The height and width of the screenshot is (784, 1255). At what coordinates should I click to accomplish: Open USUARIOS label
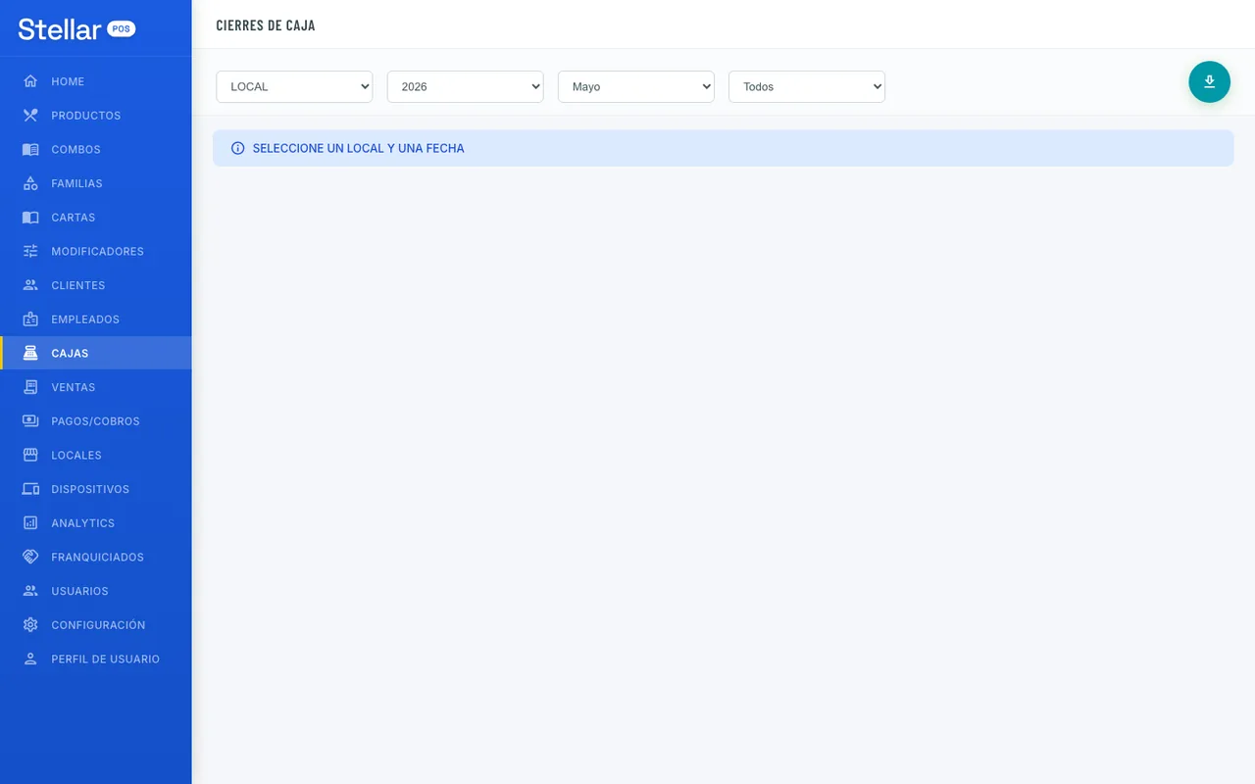click(x=80, y=591)
